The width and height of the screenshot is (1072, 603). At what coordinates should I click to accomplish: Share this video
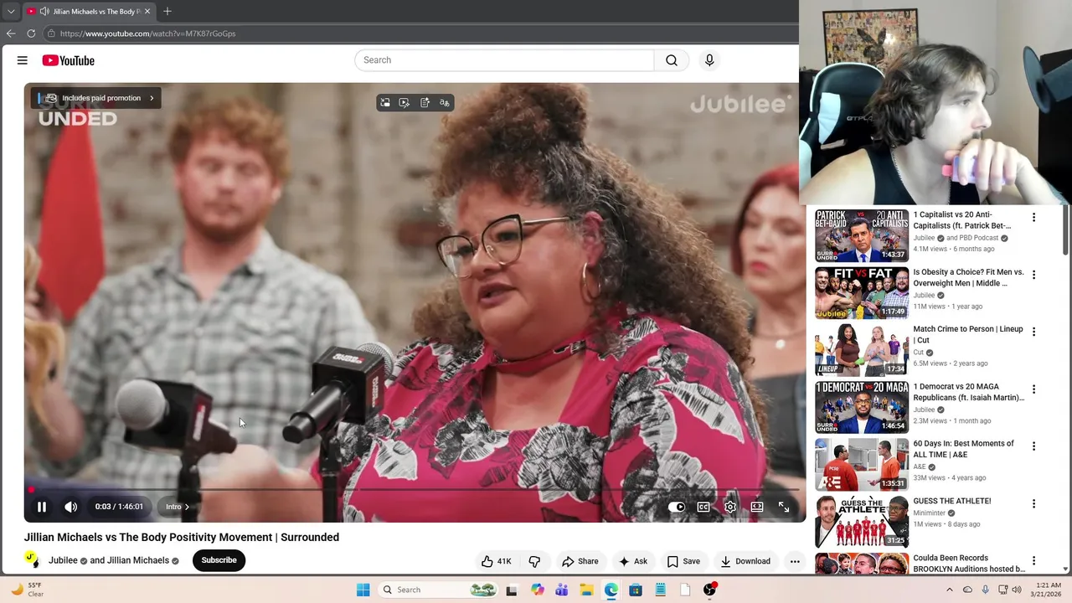[580, 561]
